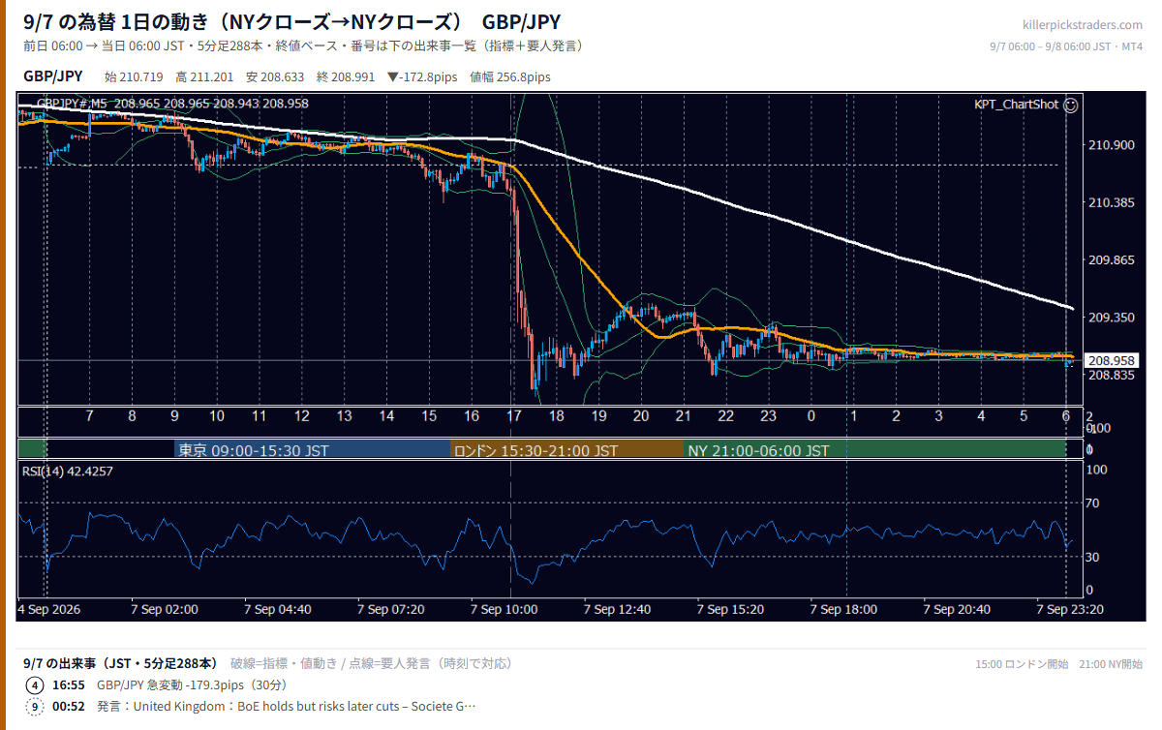Select the circled number 4 event marker
The image size is (1162, 730).
[x=35, y=684]
